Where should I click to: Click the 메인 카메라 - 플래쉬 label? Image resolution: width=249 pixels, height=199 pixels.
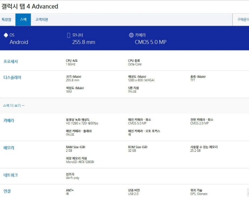tap(79, 131)
